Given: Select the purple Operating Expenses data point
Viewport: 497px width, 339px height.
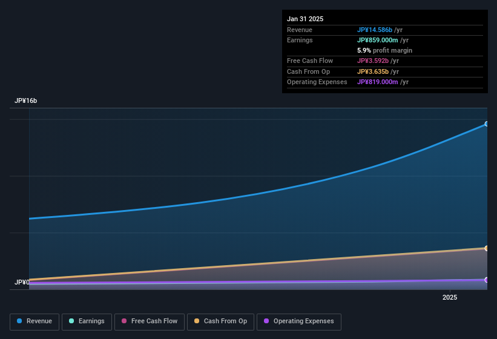Looking at the screenshot, I should point(487,280).
